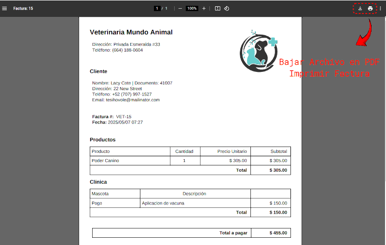Click the red Bajar Archivo en PDF annotation
Screen dimensions: 386x245
click(329, 62)
